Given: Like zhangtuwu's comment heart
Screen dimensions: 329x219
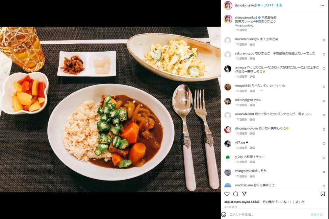Looking at the screenshot, I should tap(324, 172).
